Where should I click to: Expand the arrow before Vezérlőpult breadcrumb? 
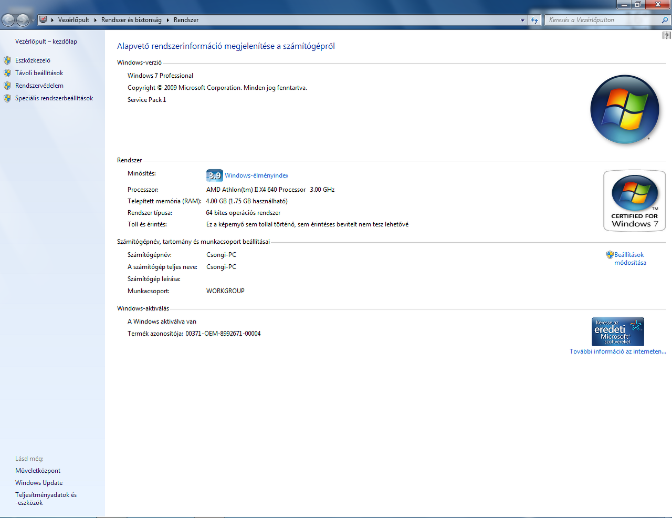point(52,20)
